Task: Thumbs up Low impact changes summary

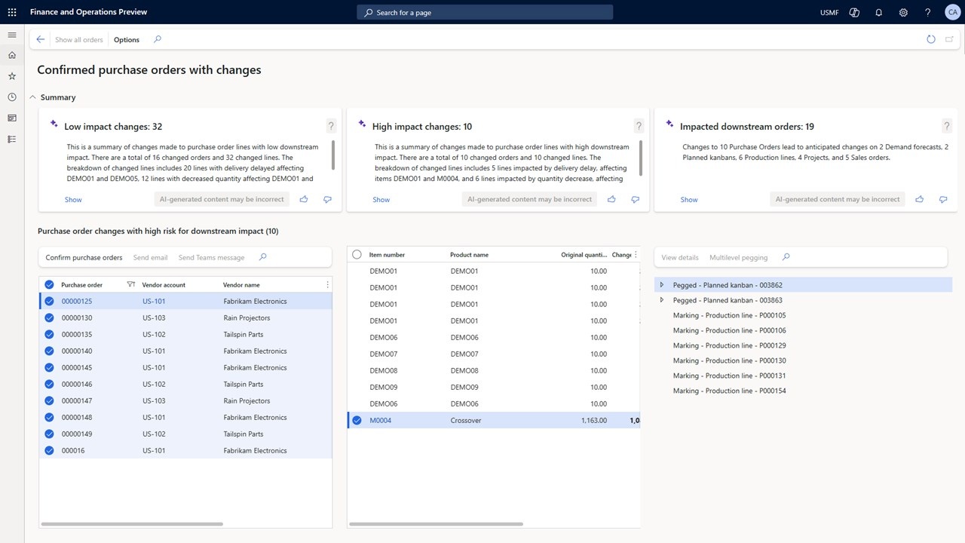Action: pyautogui.click(x=304, y=200)
